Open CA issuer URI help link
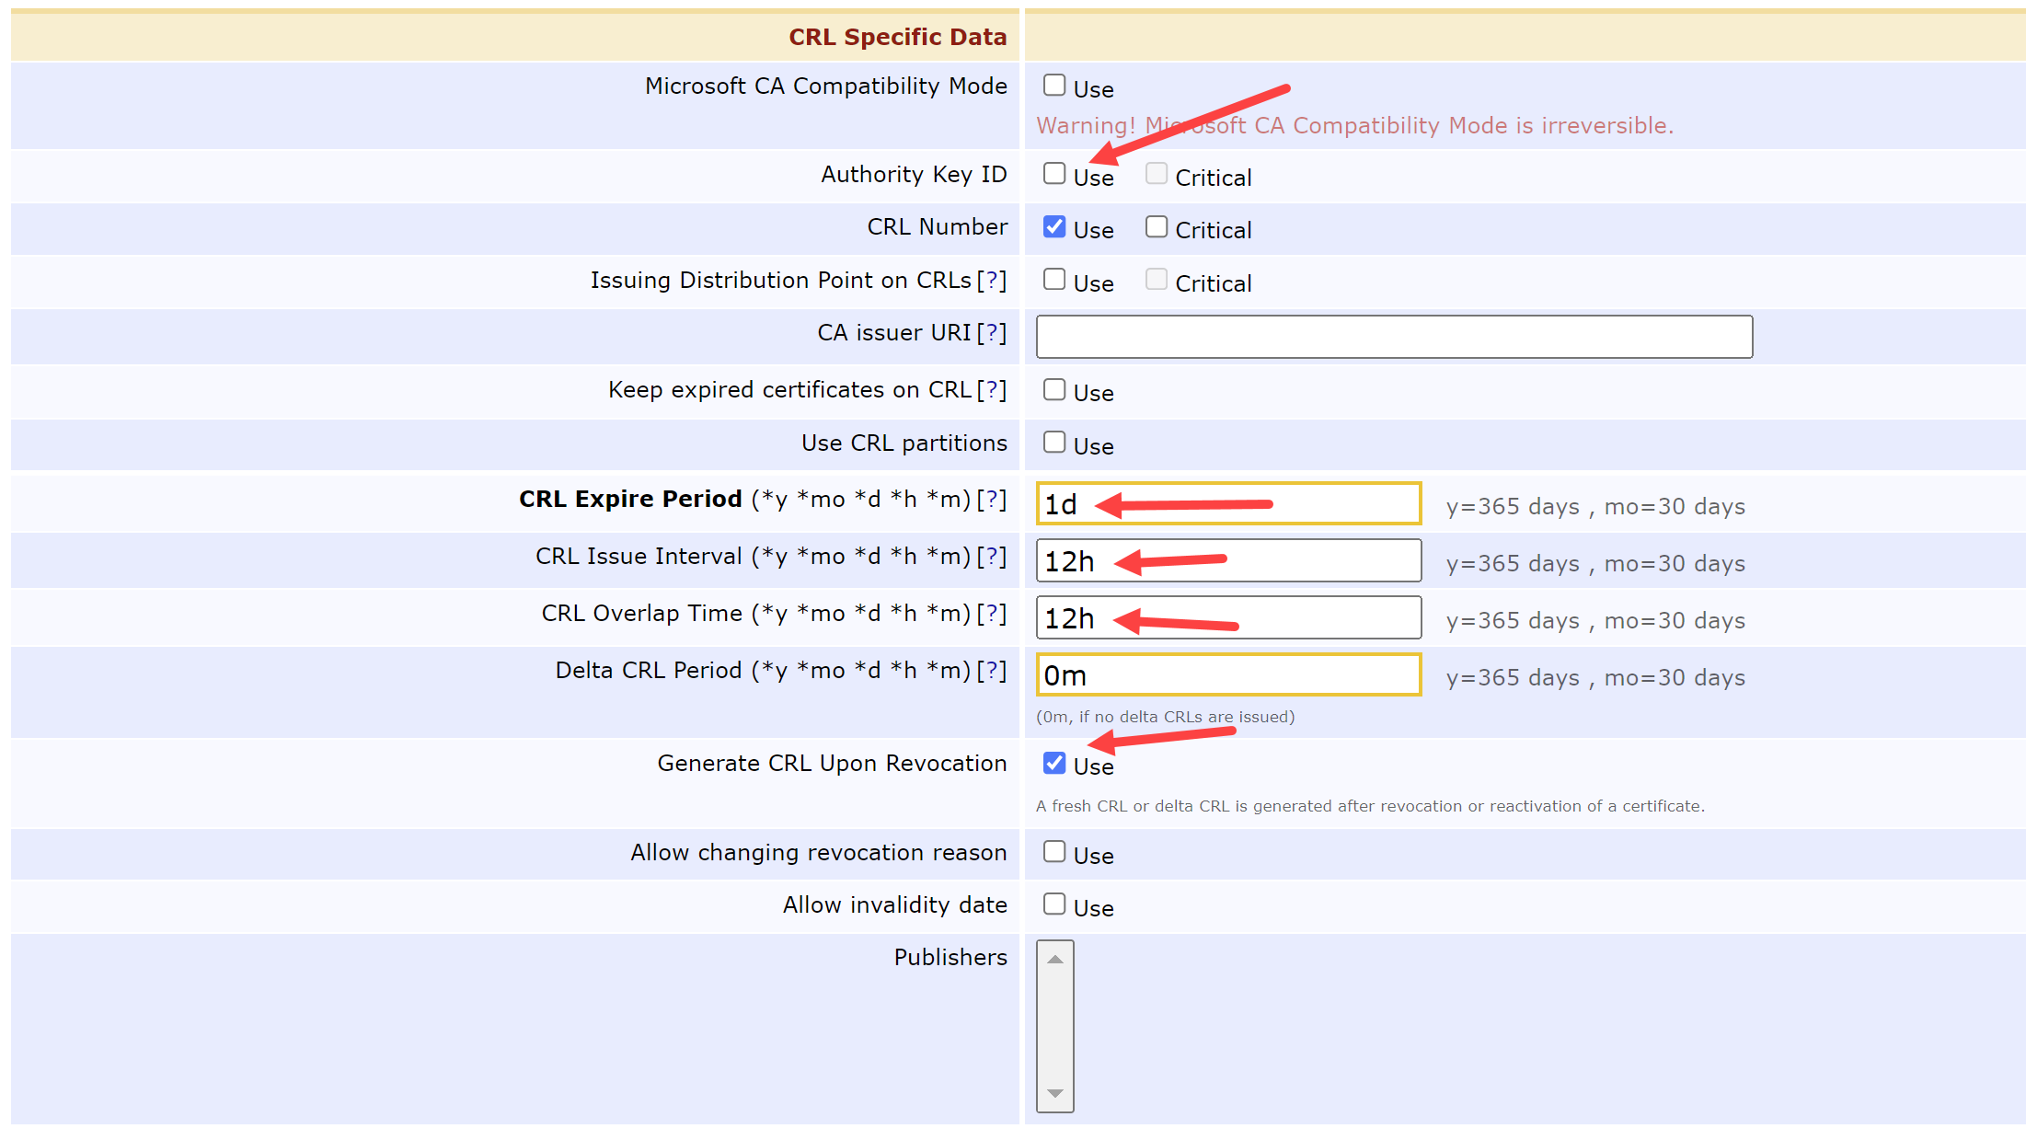The image size is (2026, 1140). tap(992, 333)
